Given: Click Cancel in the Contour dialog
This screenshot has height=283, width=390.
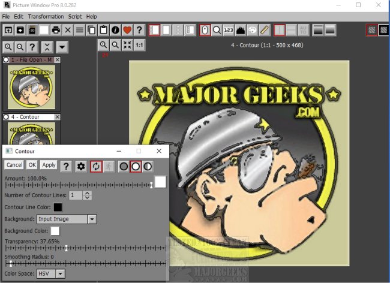Looking at the screenshot, I should [x=14, y=165].
